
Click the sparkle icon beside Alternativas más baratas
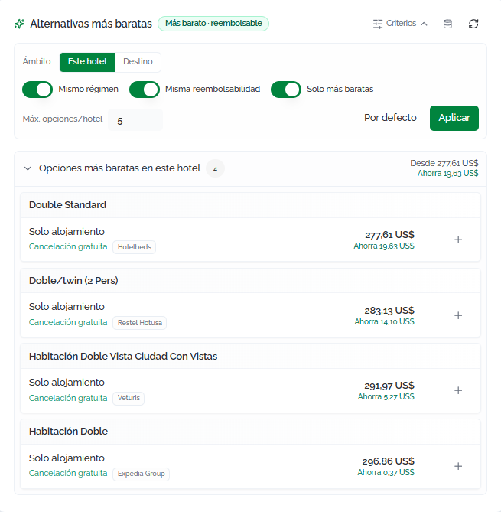click(20, 24)
